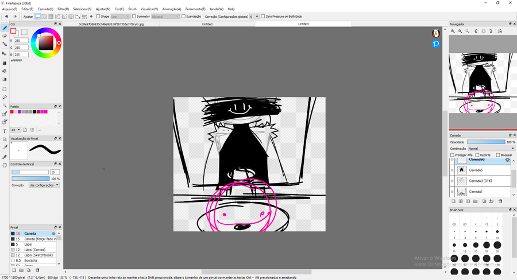
Task: Click the R value input field
Action: coord(21,41)
